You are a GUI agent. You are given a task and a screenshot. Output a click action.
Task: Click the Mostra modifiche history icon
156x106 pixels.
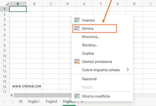[x=77, y=96]
